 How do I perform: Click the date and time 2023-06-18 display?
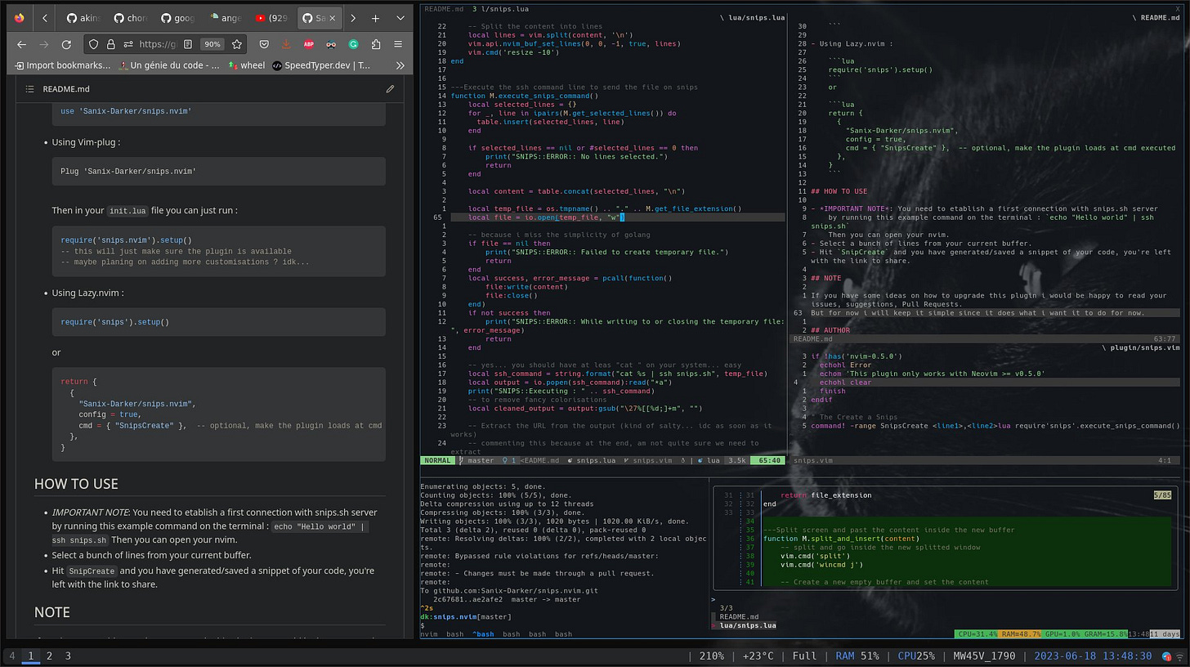tap(1094, 656)
